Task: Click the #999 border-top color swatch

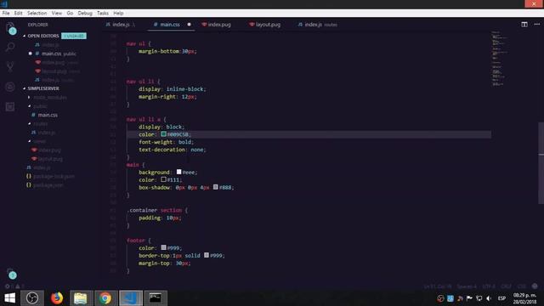Action: (x=207, y=255)
